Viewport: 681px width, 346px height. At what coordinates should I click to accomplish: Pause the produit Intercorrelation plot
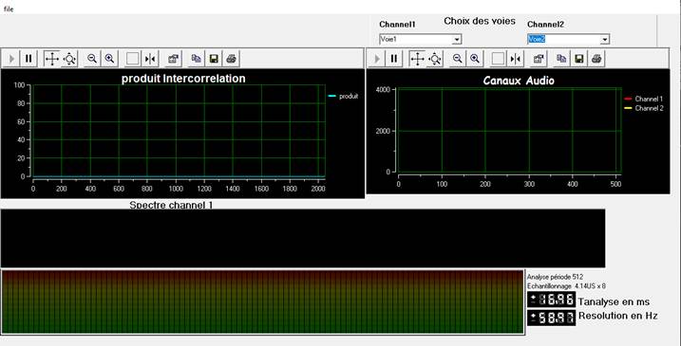[28, 59]
